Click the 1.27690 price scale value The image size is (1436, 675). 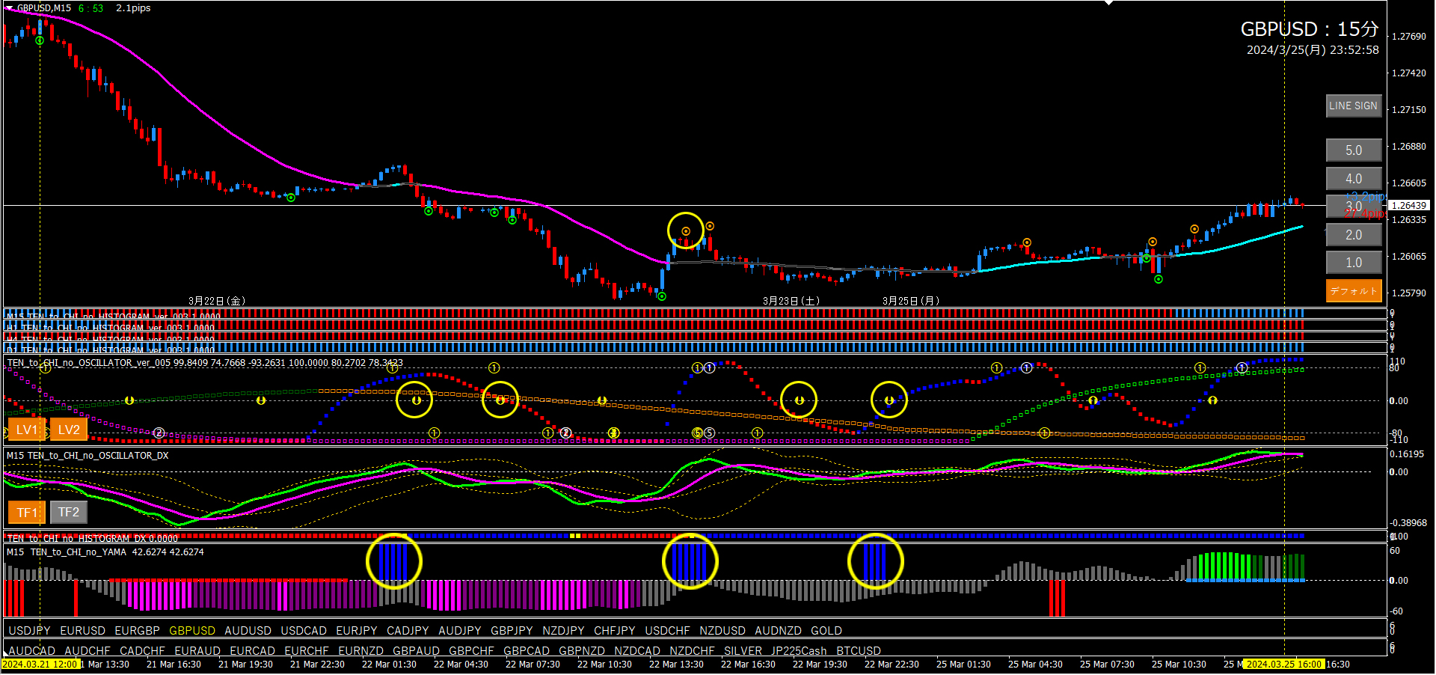tap(1408, 36)
